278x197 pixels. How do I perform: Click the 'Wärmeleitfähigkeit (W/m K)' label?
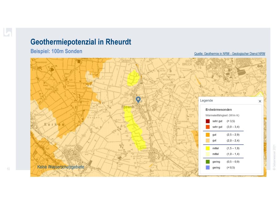222,115
